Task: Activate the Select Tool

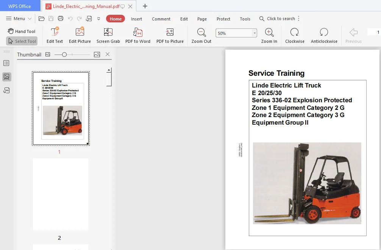Action: tap(22, 41)
